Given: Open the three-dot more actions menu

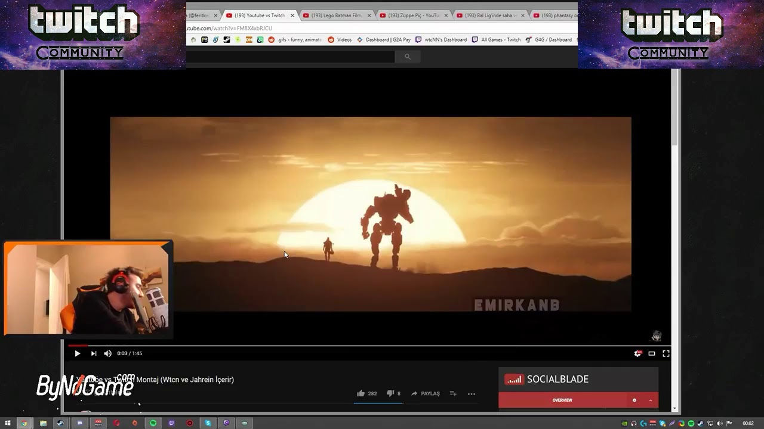Looking at the screenshot, I should 471,393.
